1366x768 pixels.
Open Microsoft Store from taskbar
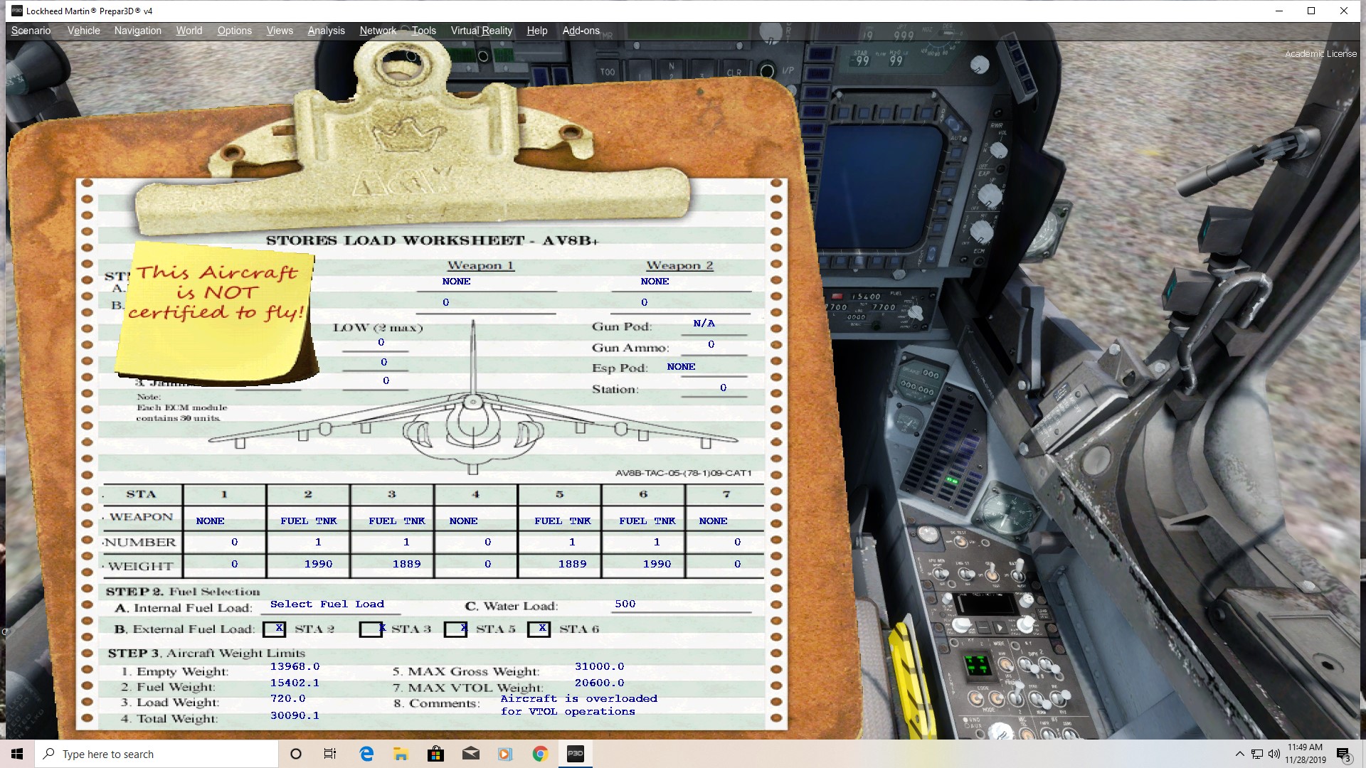[435, 754]
